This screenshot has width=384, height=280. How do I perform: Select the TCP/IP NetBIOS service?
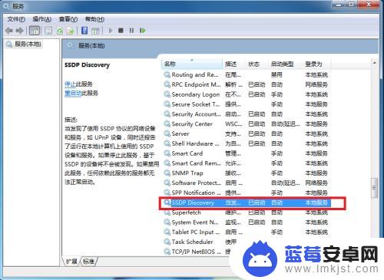pos(197,252)
